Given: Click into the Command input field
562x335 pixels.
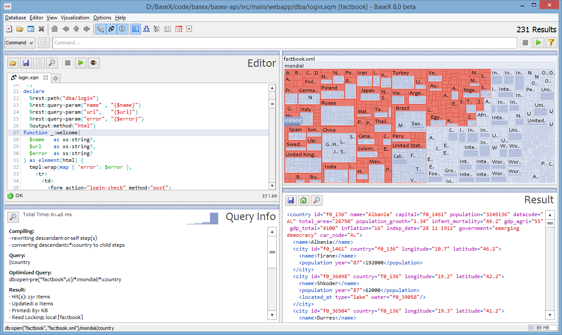Looking at the screenshot, I should coord(285,43).
